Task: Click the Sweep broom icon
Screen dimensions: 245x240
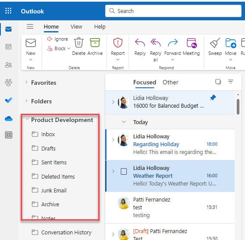Action: (x=215, y=43)
